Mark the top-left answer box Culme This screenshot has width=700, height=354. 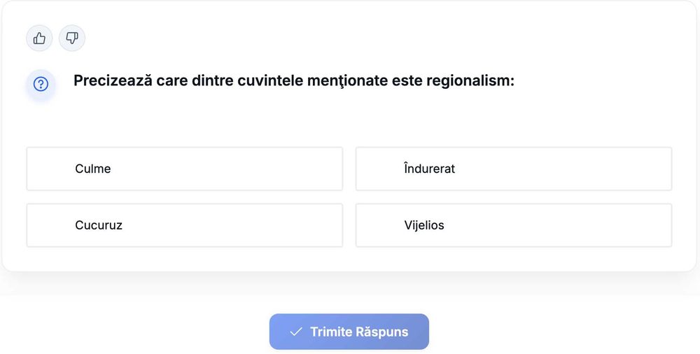(x=184, y=169)
